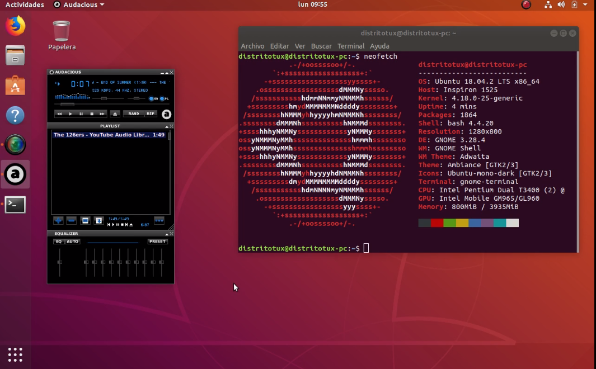The width and height of the screenshot is (596, 369).
Task: Click mini stop button in playlist footer
Action: point(122,225)
